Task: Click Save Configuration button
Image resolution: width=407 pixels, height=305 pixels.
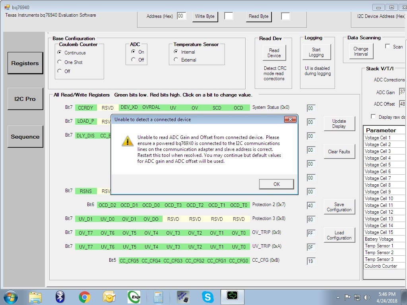Action: 339,207
